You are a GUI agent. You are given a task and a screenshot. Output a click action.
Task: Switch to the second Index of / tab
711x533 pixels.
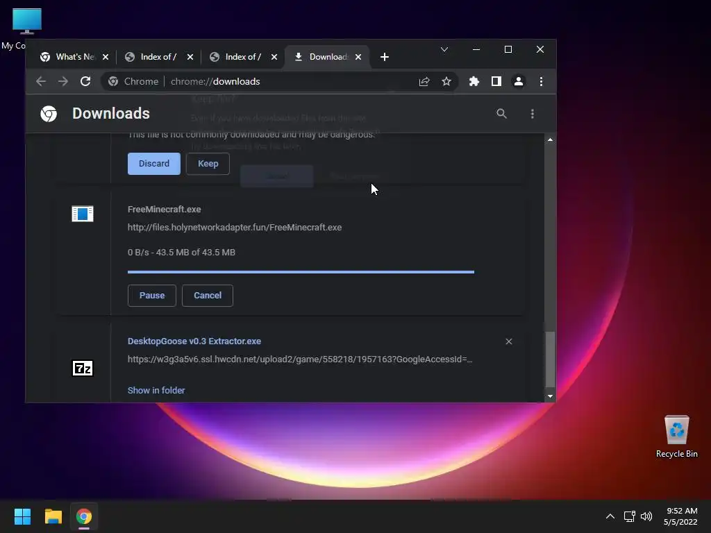(x=239, y=57)
